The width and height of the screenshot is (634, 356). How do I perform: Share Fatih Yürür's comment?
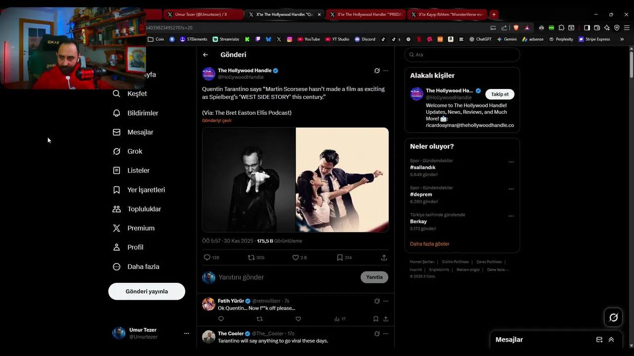tap(386, 319)
